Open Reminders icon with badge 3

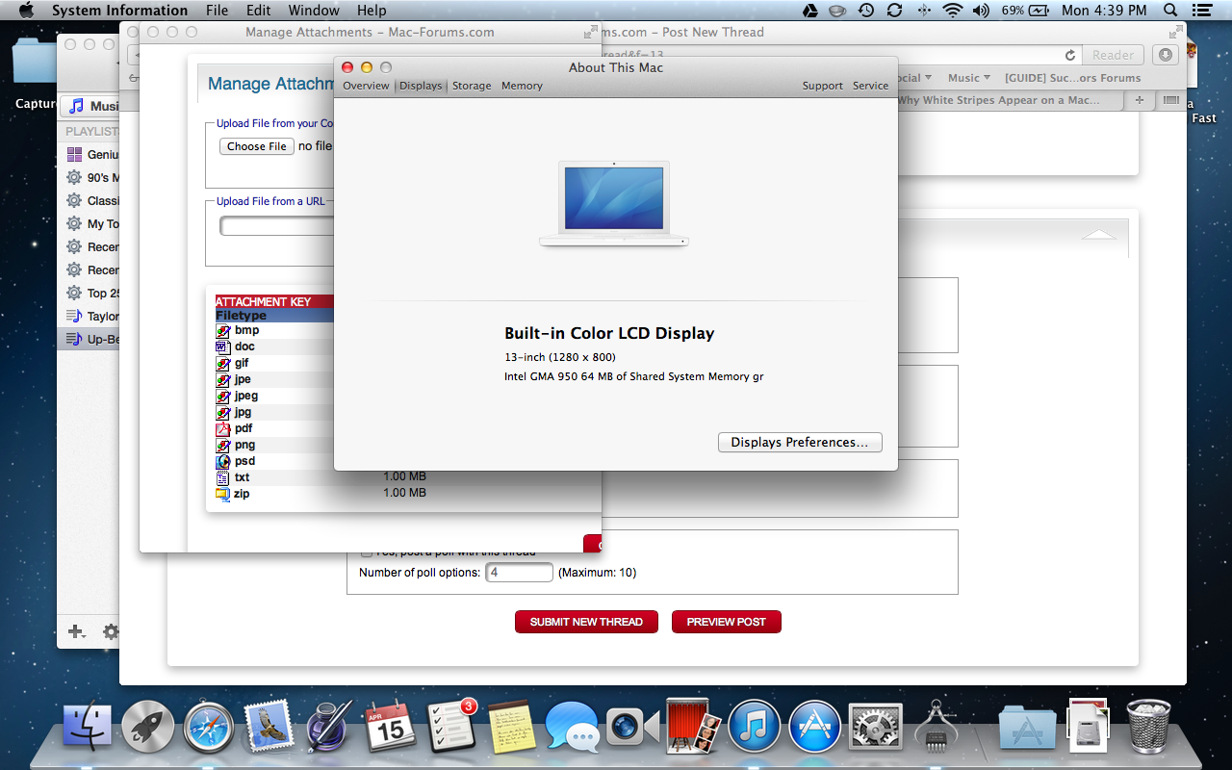pyautogui.click(x=452, y=725)
